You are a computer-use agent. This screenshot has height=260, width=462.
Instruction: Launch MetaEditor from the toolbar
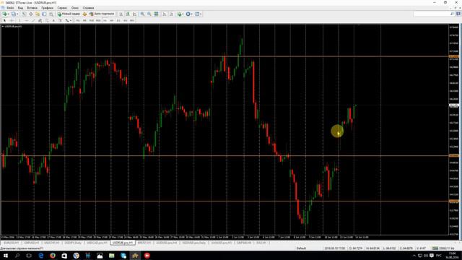pos(84,14)
